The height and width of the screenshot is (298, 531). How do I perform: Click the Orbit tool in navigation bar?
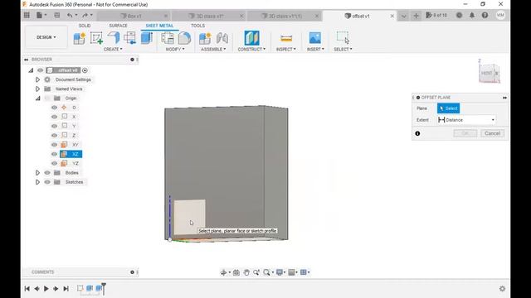[223, 272]
